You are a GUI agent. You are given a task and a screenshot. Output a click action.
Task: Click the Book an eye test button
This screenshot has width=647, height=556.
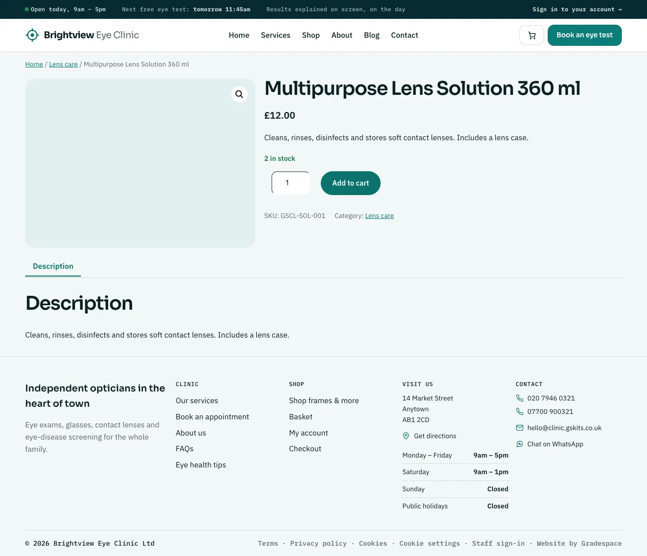click(585, 35)
